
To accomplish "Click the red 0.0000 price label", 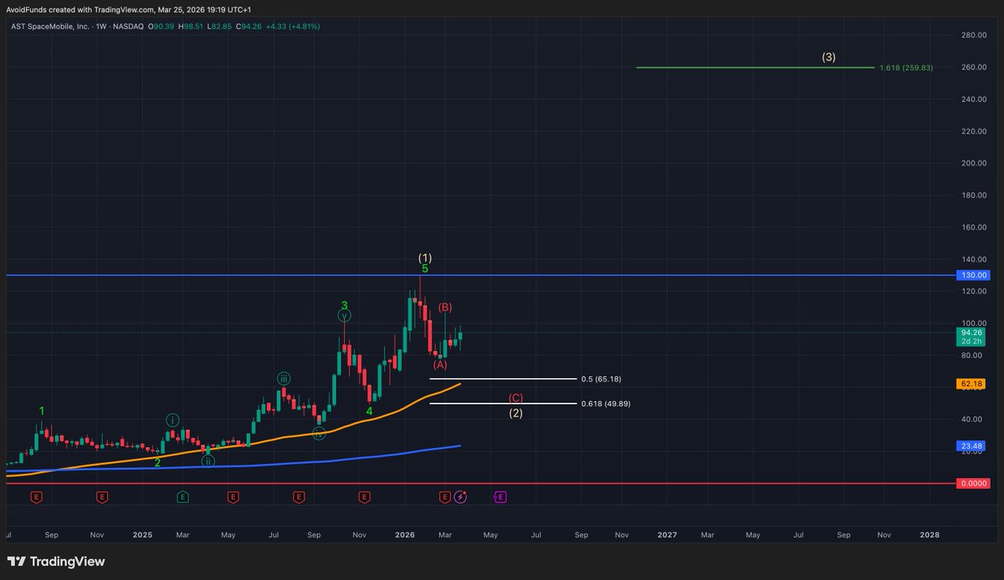I will [972, 483].
